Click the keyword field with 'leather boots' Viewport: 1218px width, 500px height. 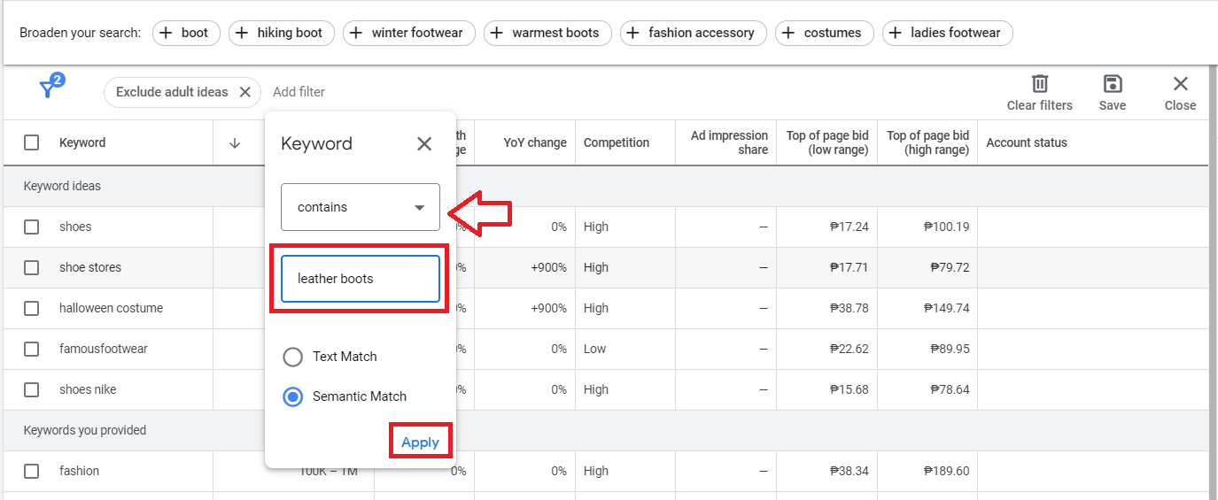[x=361, y=279]
